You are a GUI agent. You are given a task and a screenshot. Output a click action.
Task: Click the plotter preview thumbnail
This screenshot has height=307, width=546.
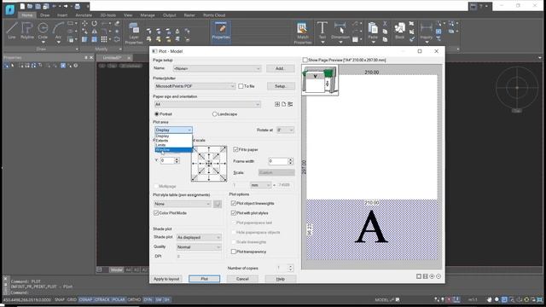(320, 80)
